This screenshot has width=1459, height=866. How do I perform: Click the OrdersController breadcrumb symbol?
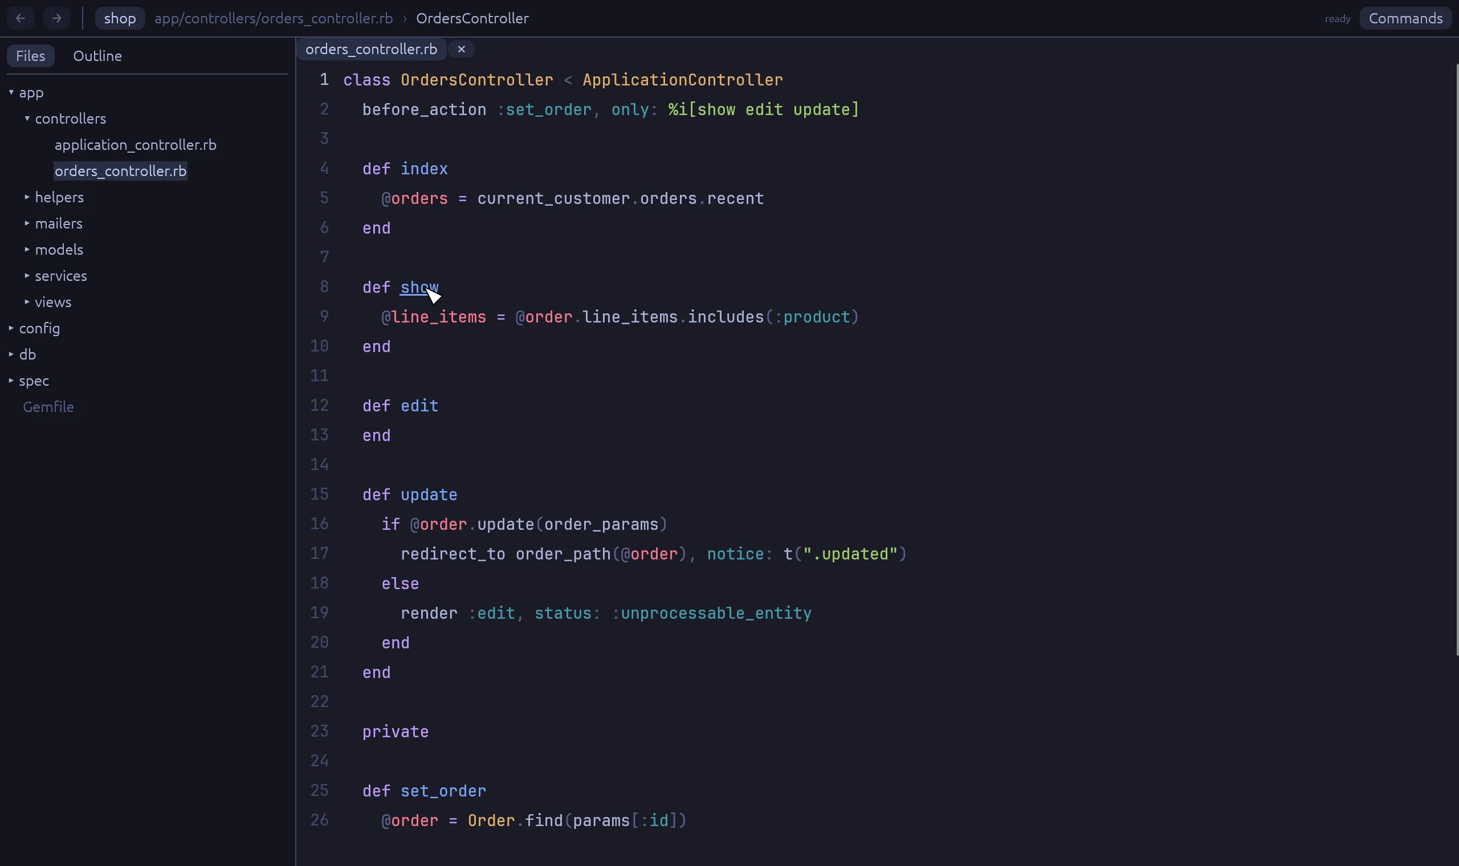click(472, 18)
